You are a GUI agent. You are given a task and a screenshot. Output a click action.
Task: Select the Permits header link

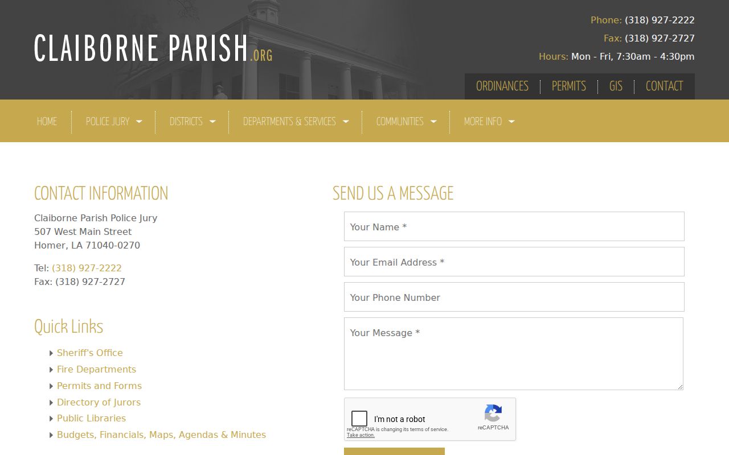tap(569, 86)
